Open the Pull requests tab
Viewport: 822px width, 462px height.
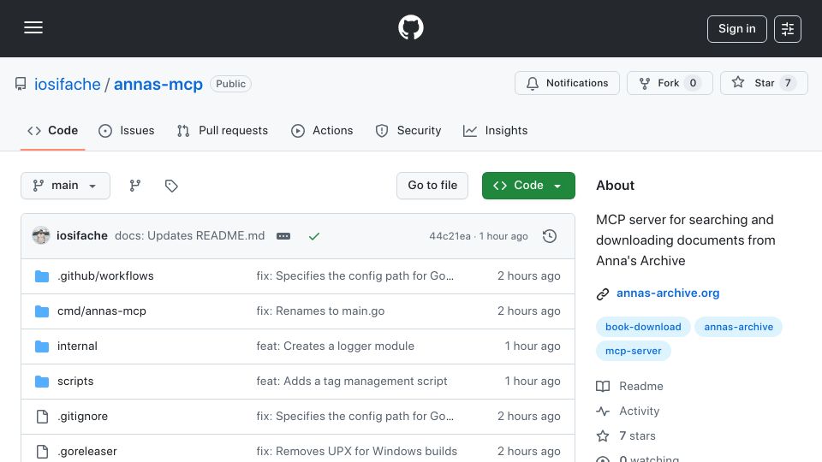tap(223, 130)
